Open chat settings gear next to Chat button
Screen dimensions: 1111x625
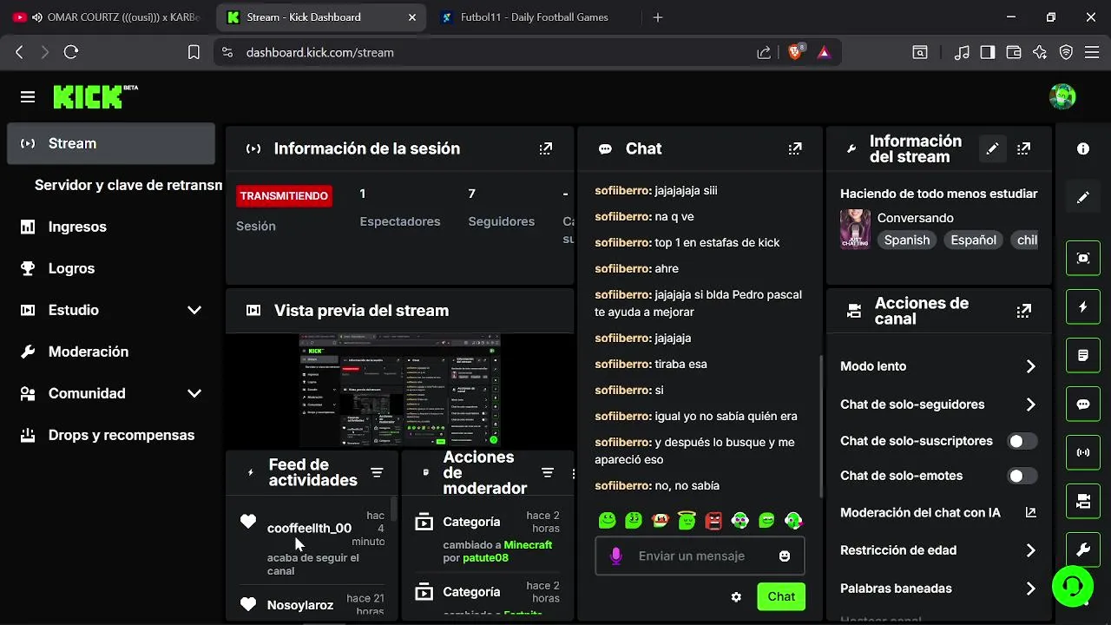click(737, 596)
